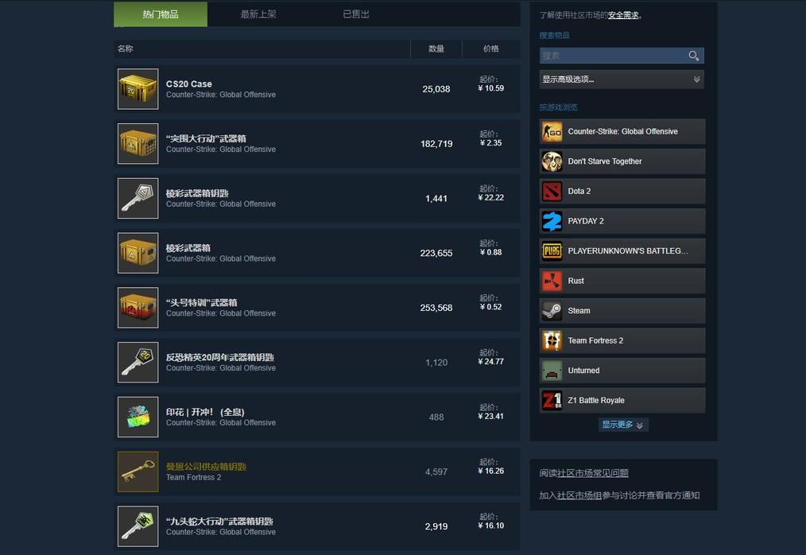The width and height of the screenshot is (806, 555).
Task: Sort listings by 价格 column header
Action: click(x=491, y=49)
